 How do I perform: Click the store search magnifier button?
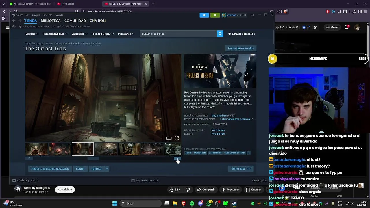[220, 34]
